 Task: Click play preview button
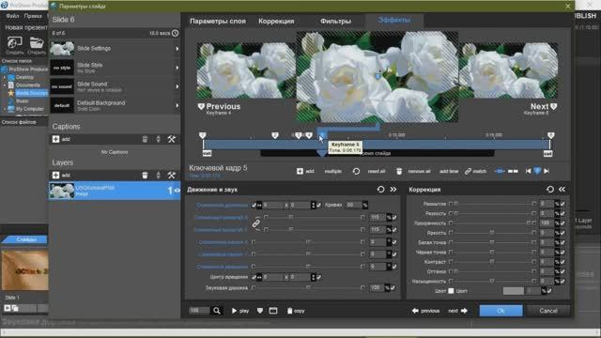point(240,311)
